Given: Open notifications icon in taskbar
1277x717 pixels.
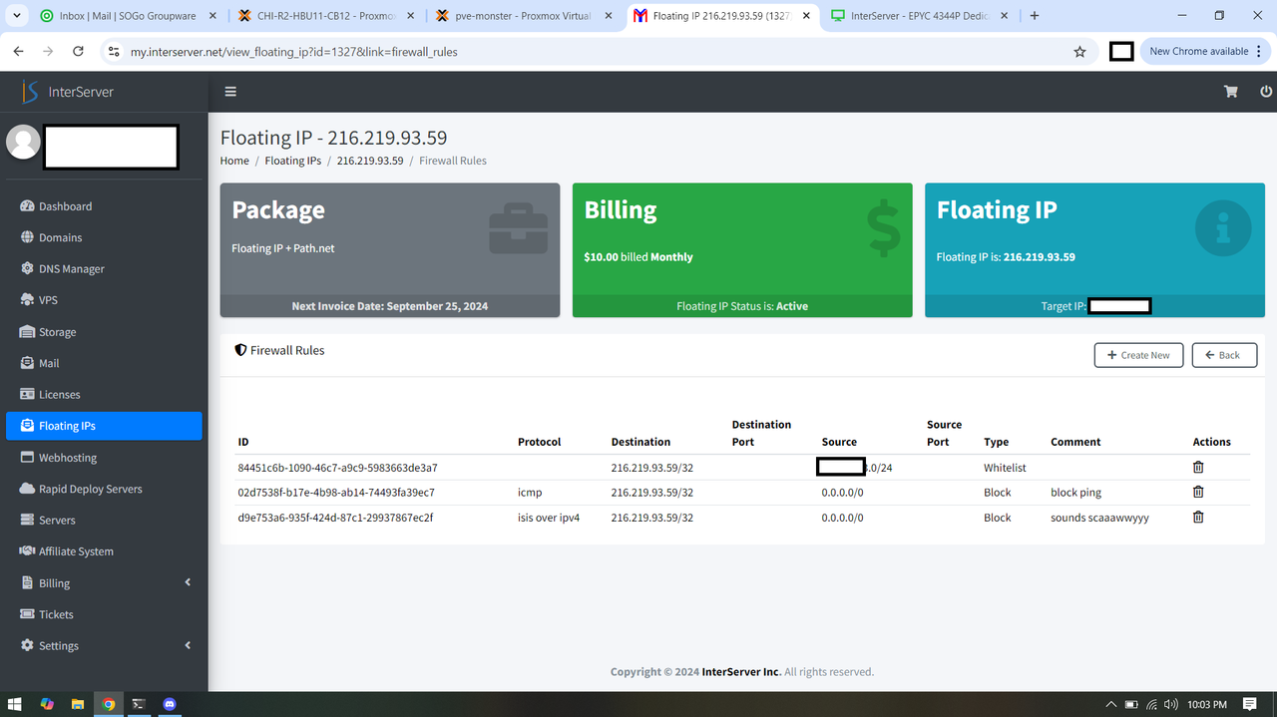Looking at the screenshot, I should coord(1250,704).
